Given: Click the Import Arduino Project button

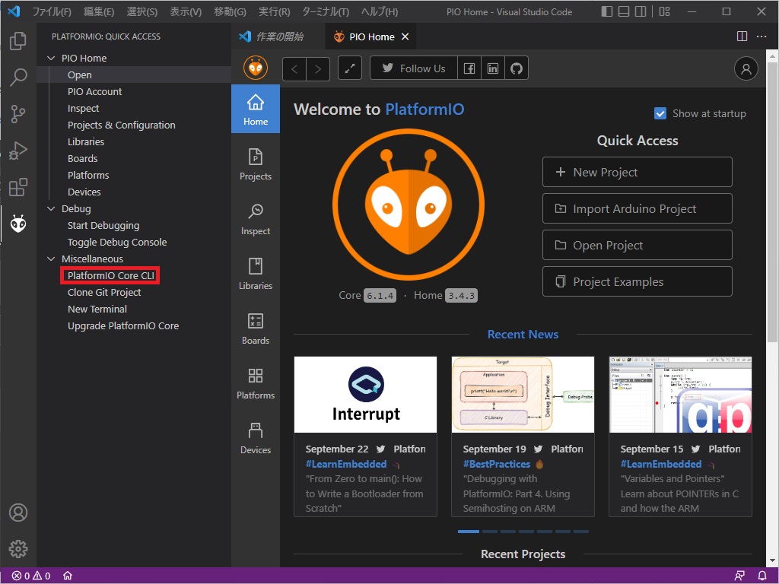Looking at the screenshot, I should [x=637, y=208].
